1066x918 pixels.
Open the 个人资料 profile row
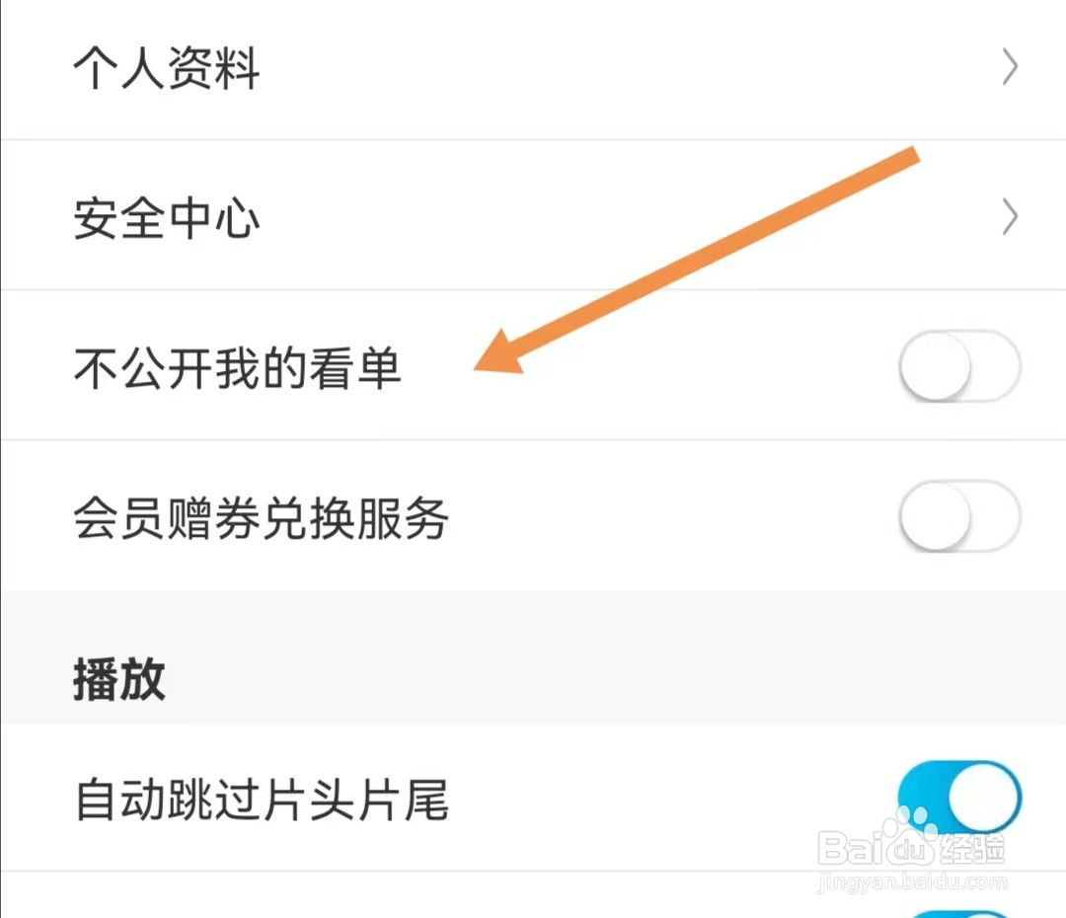pyautogui.click(x=166, y=69)
